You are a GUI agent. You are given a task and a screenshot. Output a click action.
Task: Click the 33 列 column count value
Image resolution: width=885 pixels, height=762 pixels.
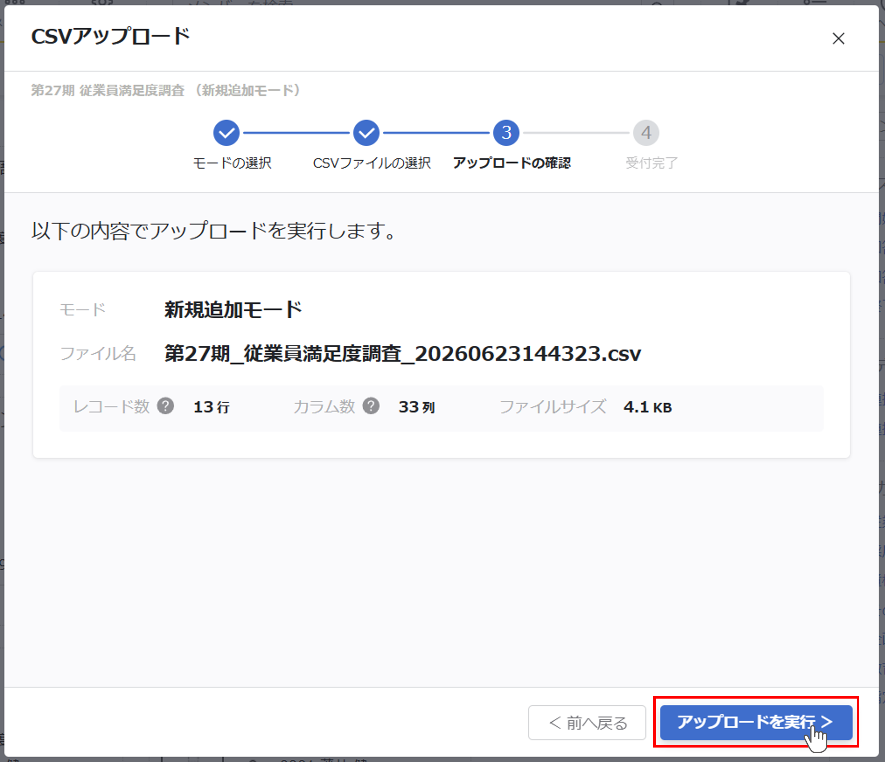(417, 407)
